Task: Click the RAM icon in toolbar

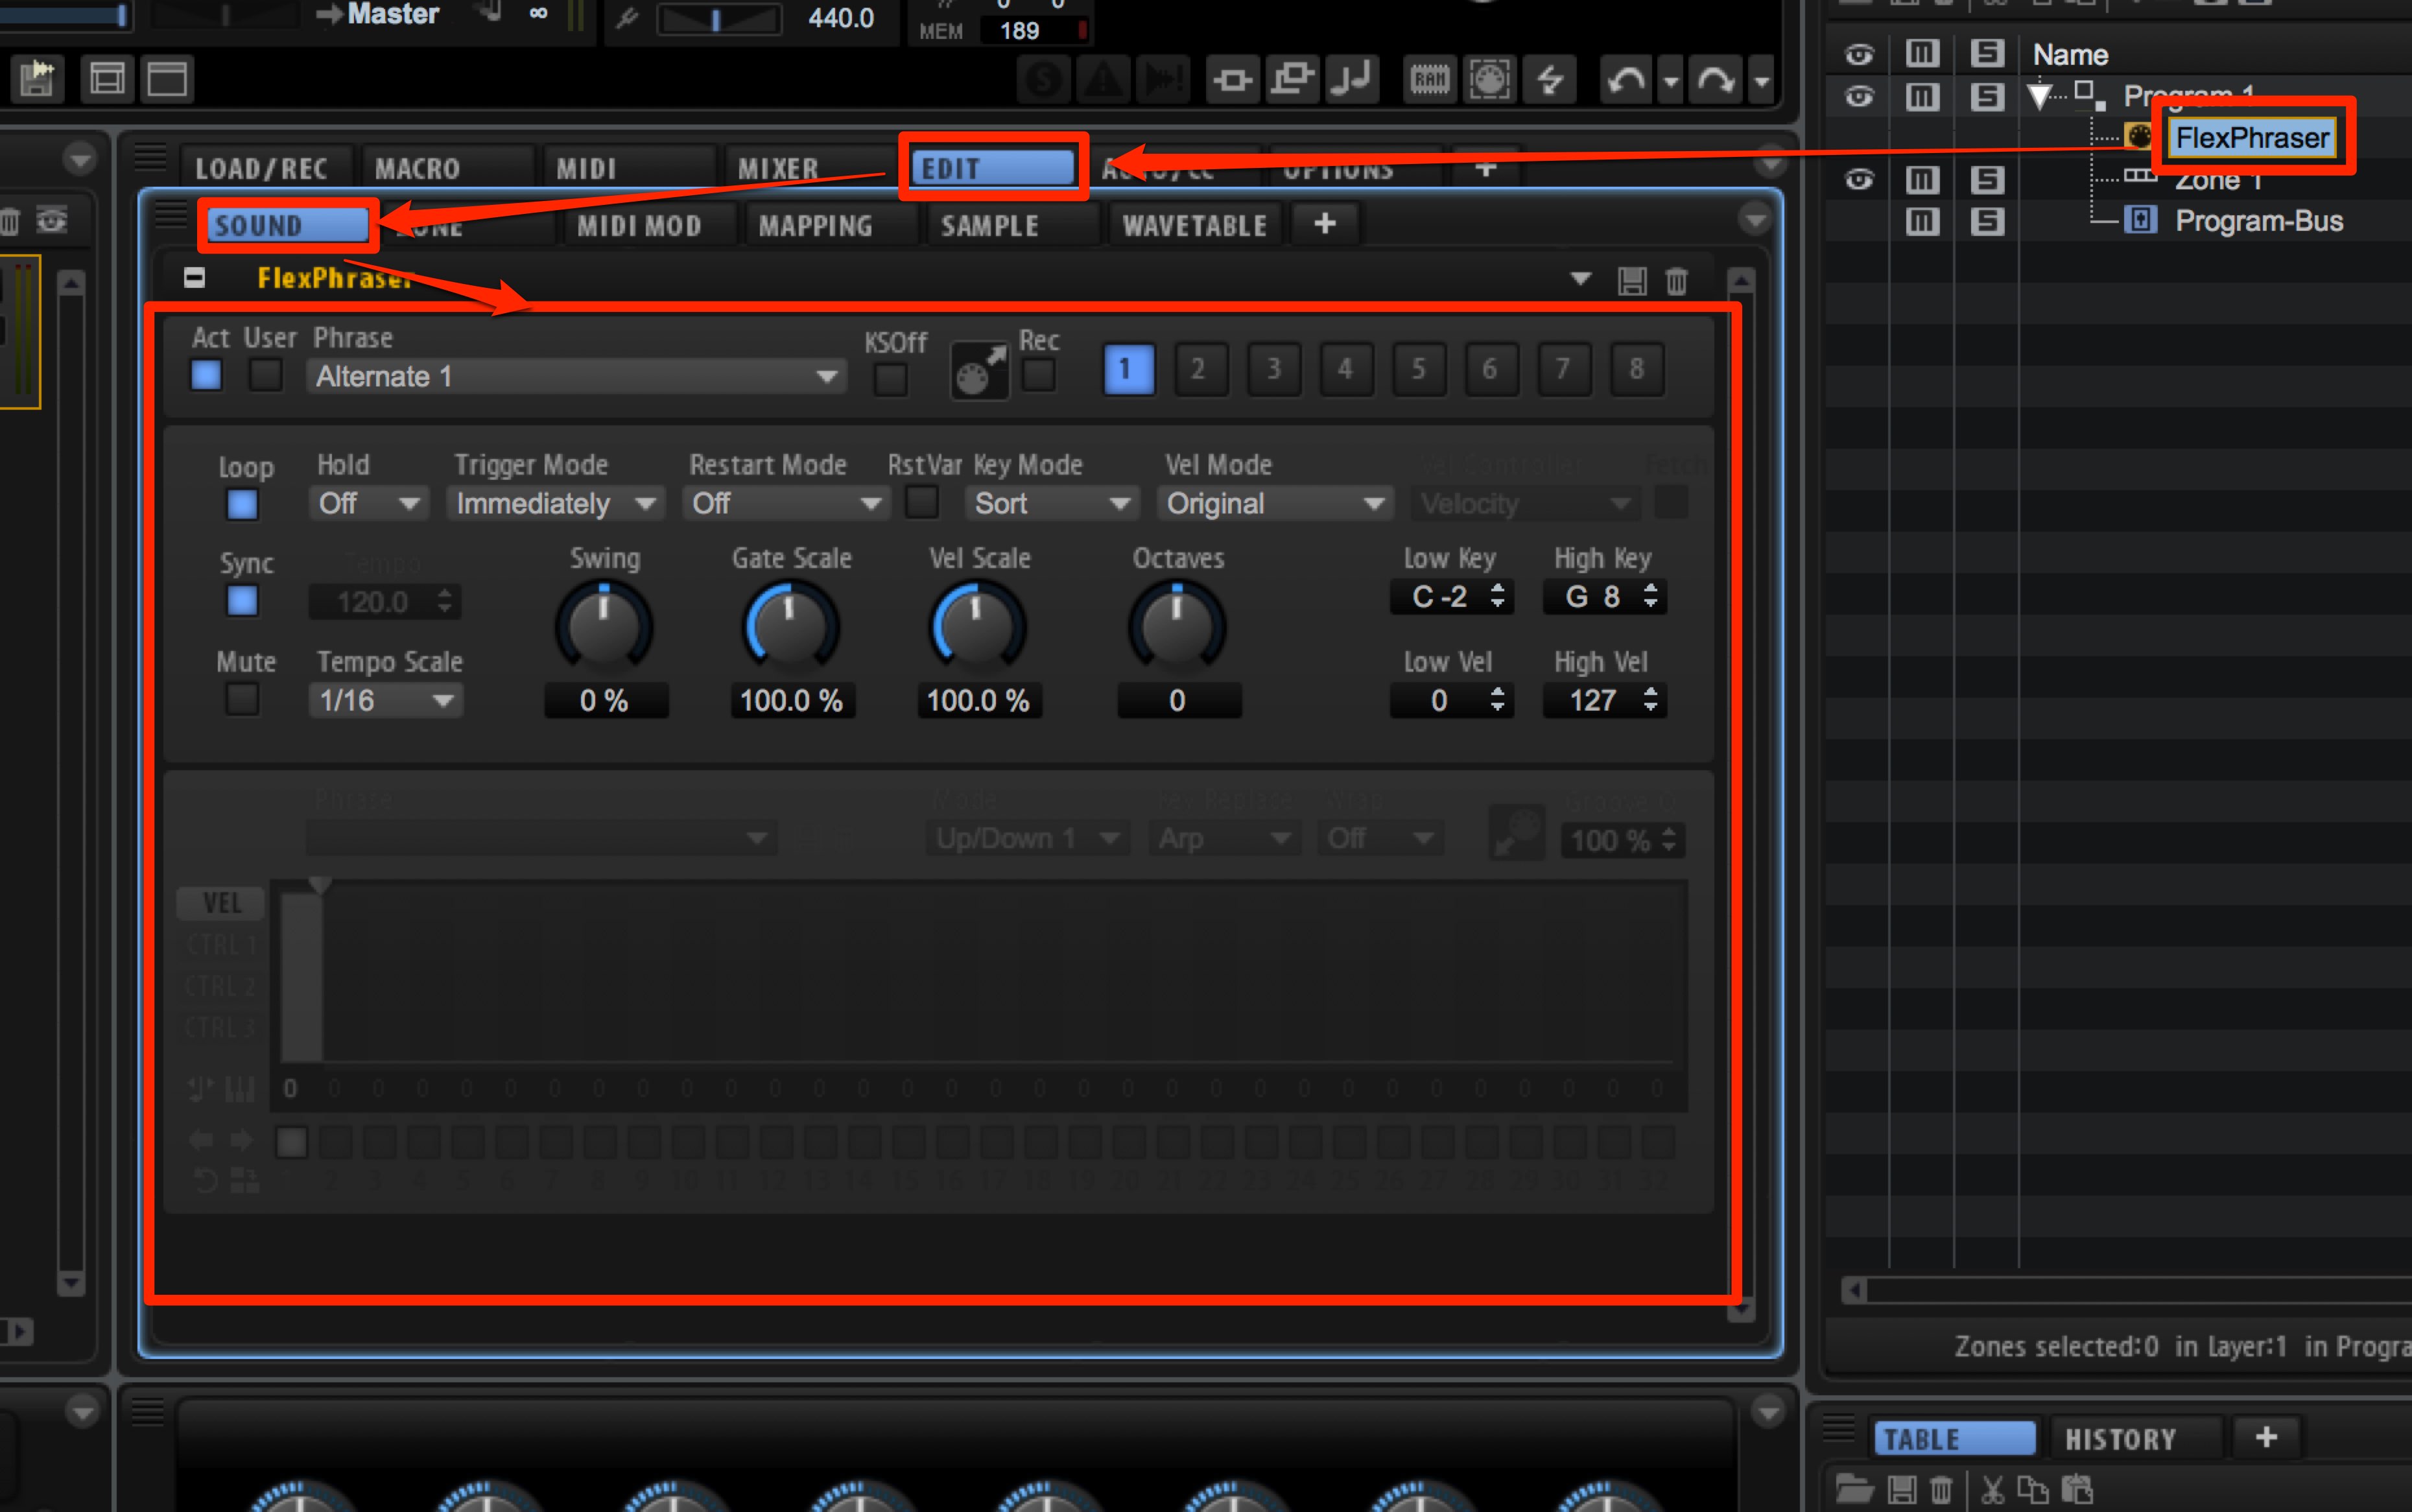Action: point(1429,80)
